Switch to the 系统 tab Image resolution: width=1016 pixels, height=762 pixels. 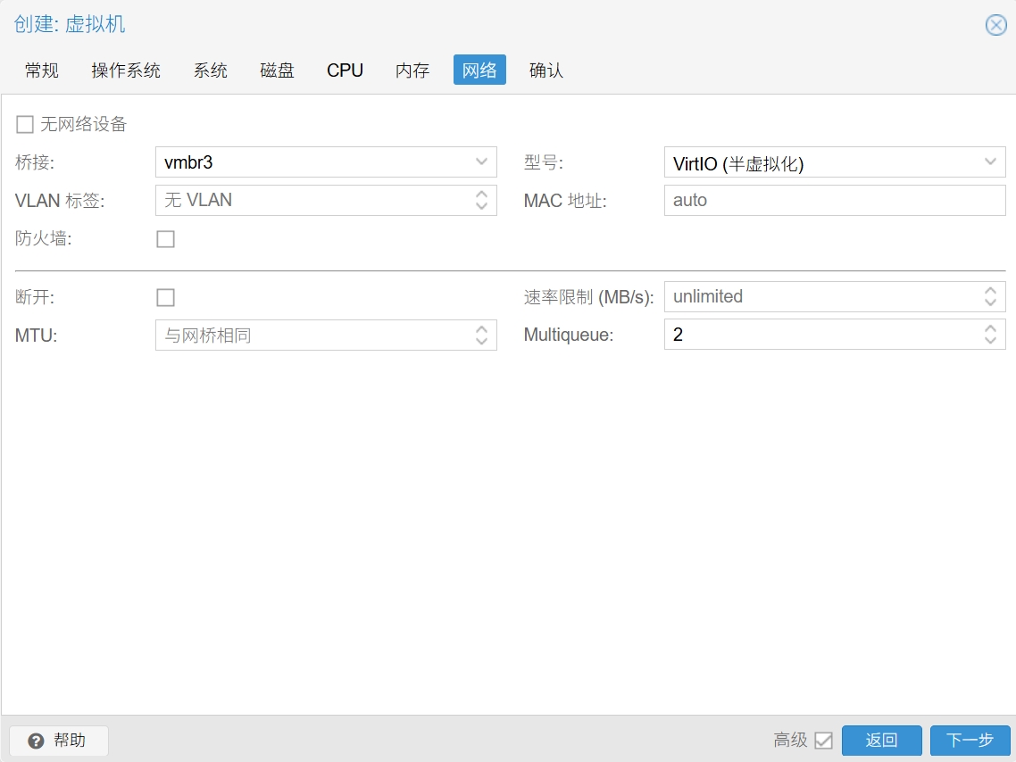tap(211, 70)
